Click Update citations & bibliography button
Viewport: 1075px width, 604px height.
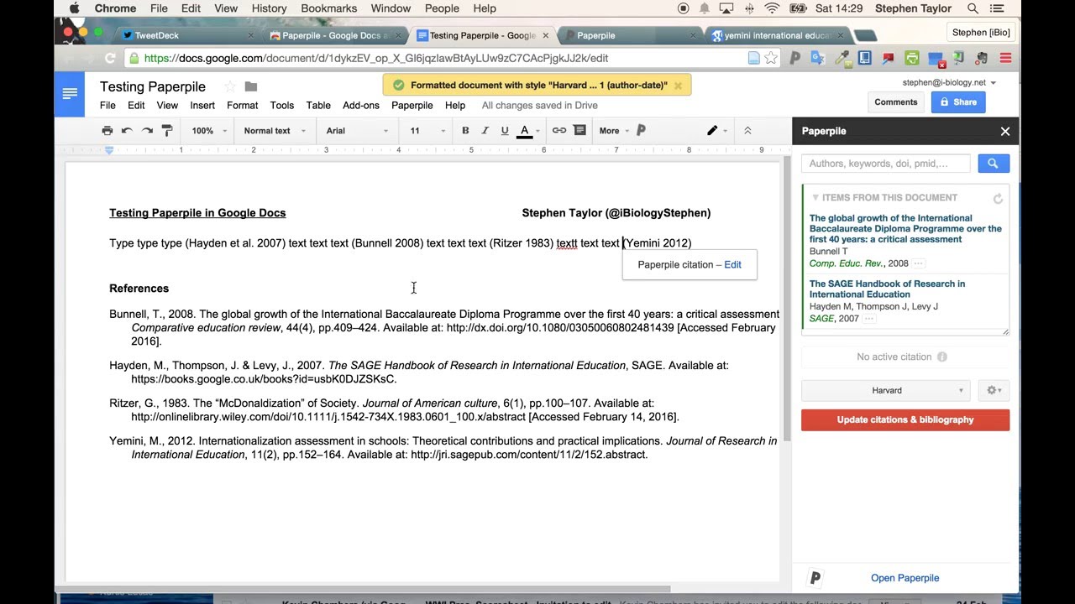(905, 419)
